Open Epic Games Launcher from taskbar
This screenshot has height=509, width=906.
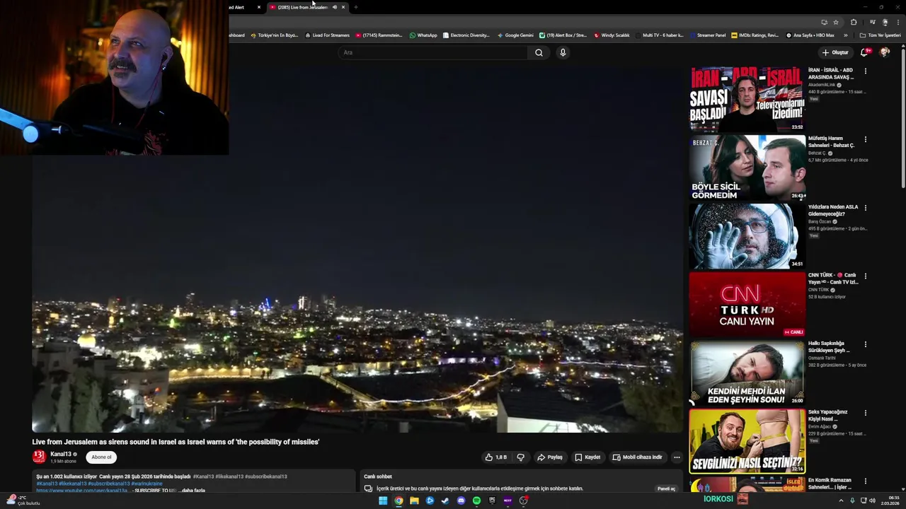pos(492,501)
